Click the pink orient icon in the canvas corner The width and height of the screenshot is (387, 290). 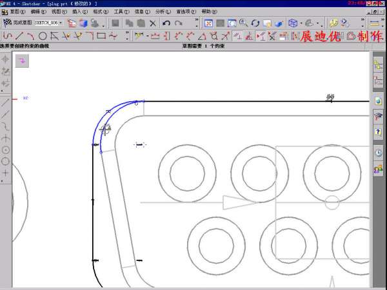tap(22, 61)
